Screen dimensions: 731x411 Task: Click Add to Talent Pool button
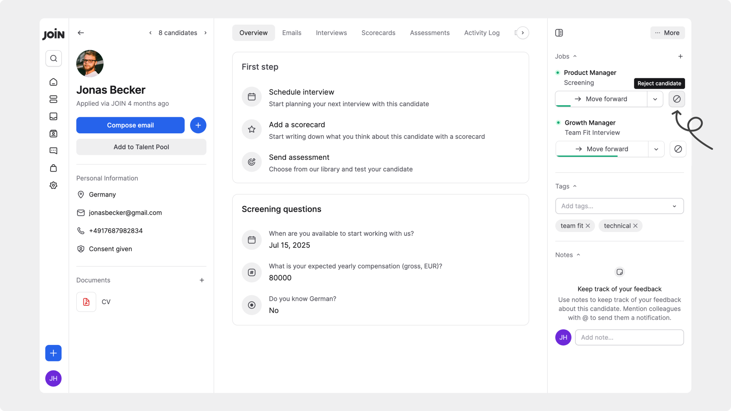141,147
